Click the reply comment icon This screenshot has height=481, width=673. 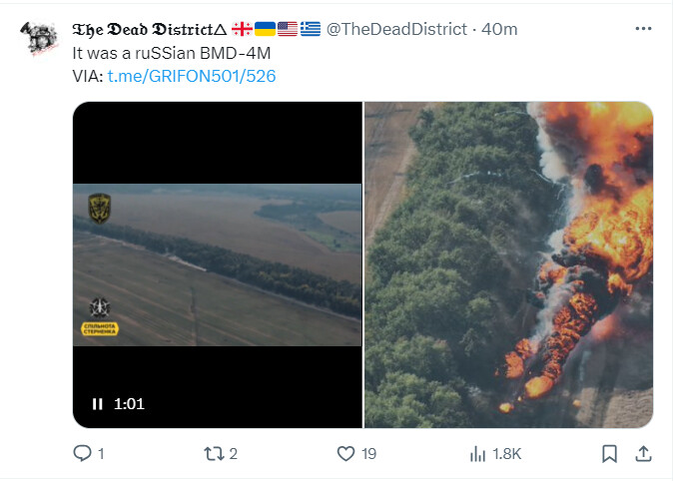pyautogui.click(x=83, y=454)
